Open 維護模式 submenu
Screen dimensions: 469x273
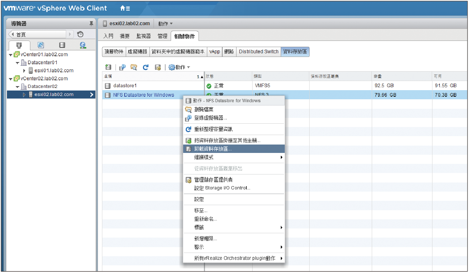pyautogui.click(x=234, y=157)
